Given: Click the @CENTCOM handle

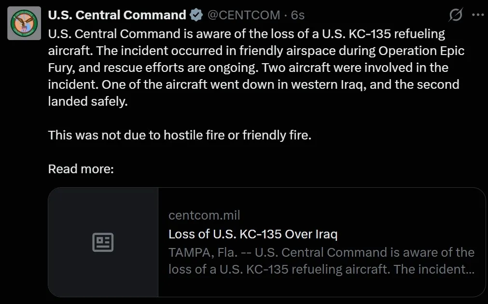Looking at the screenshot, I should (243, 15).
